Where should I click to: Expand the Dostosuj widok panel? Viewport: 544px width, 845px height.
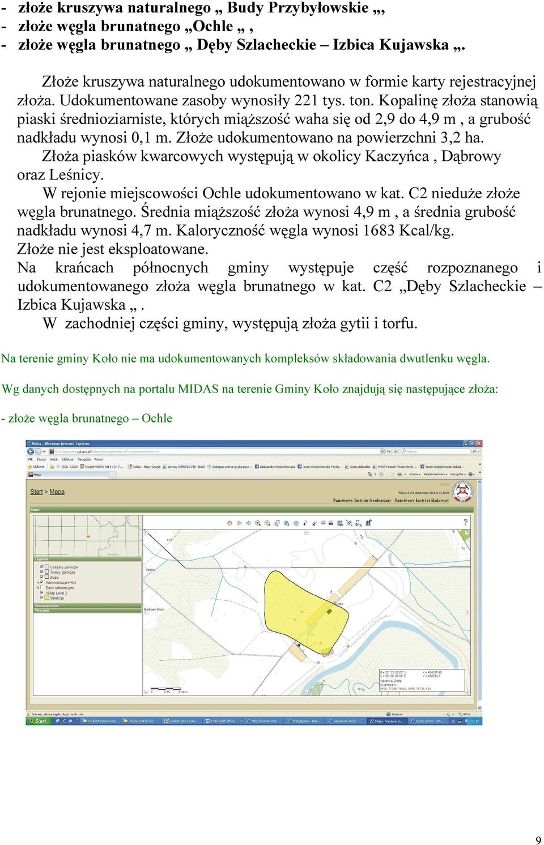87,605
